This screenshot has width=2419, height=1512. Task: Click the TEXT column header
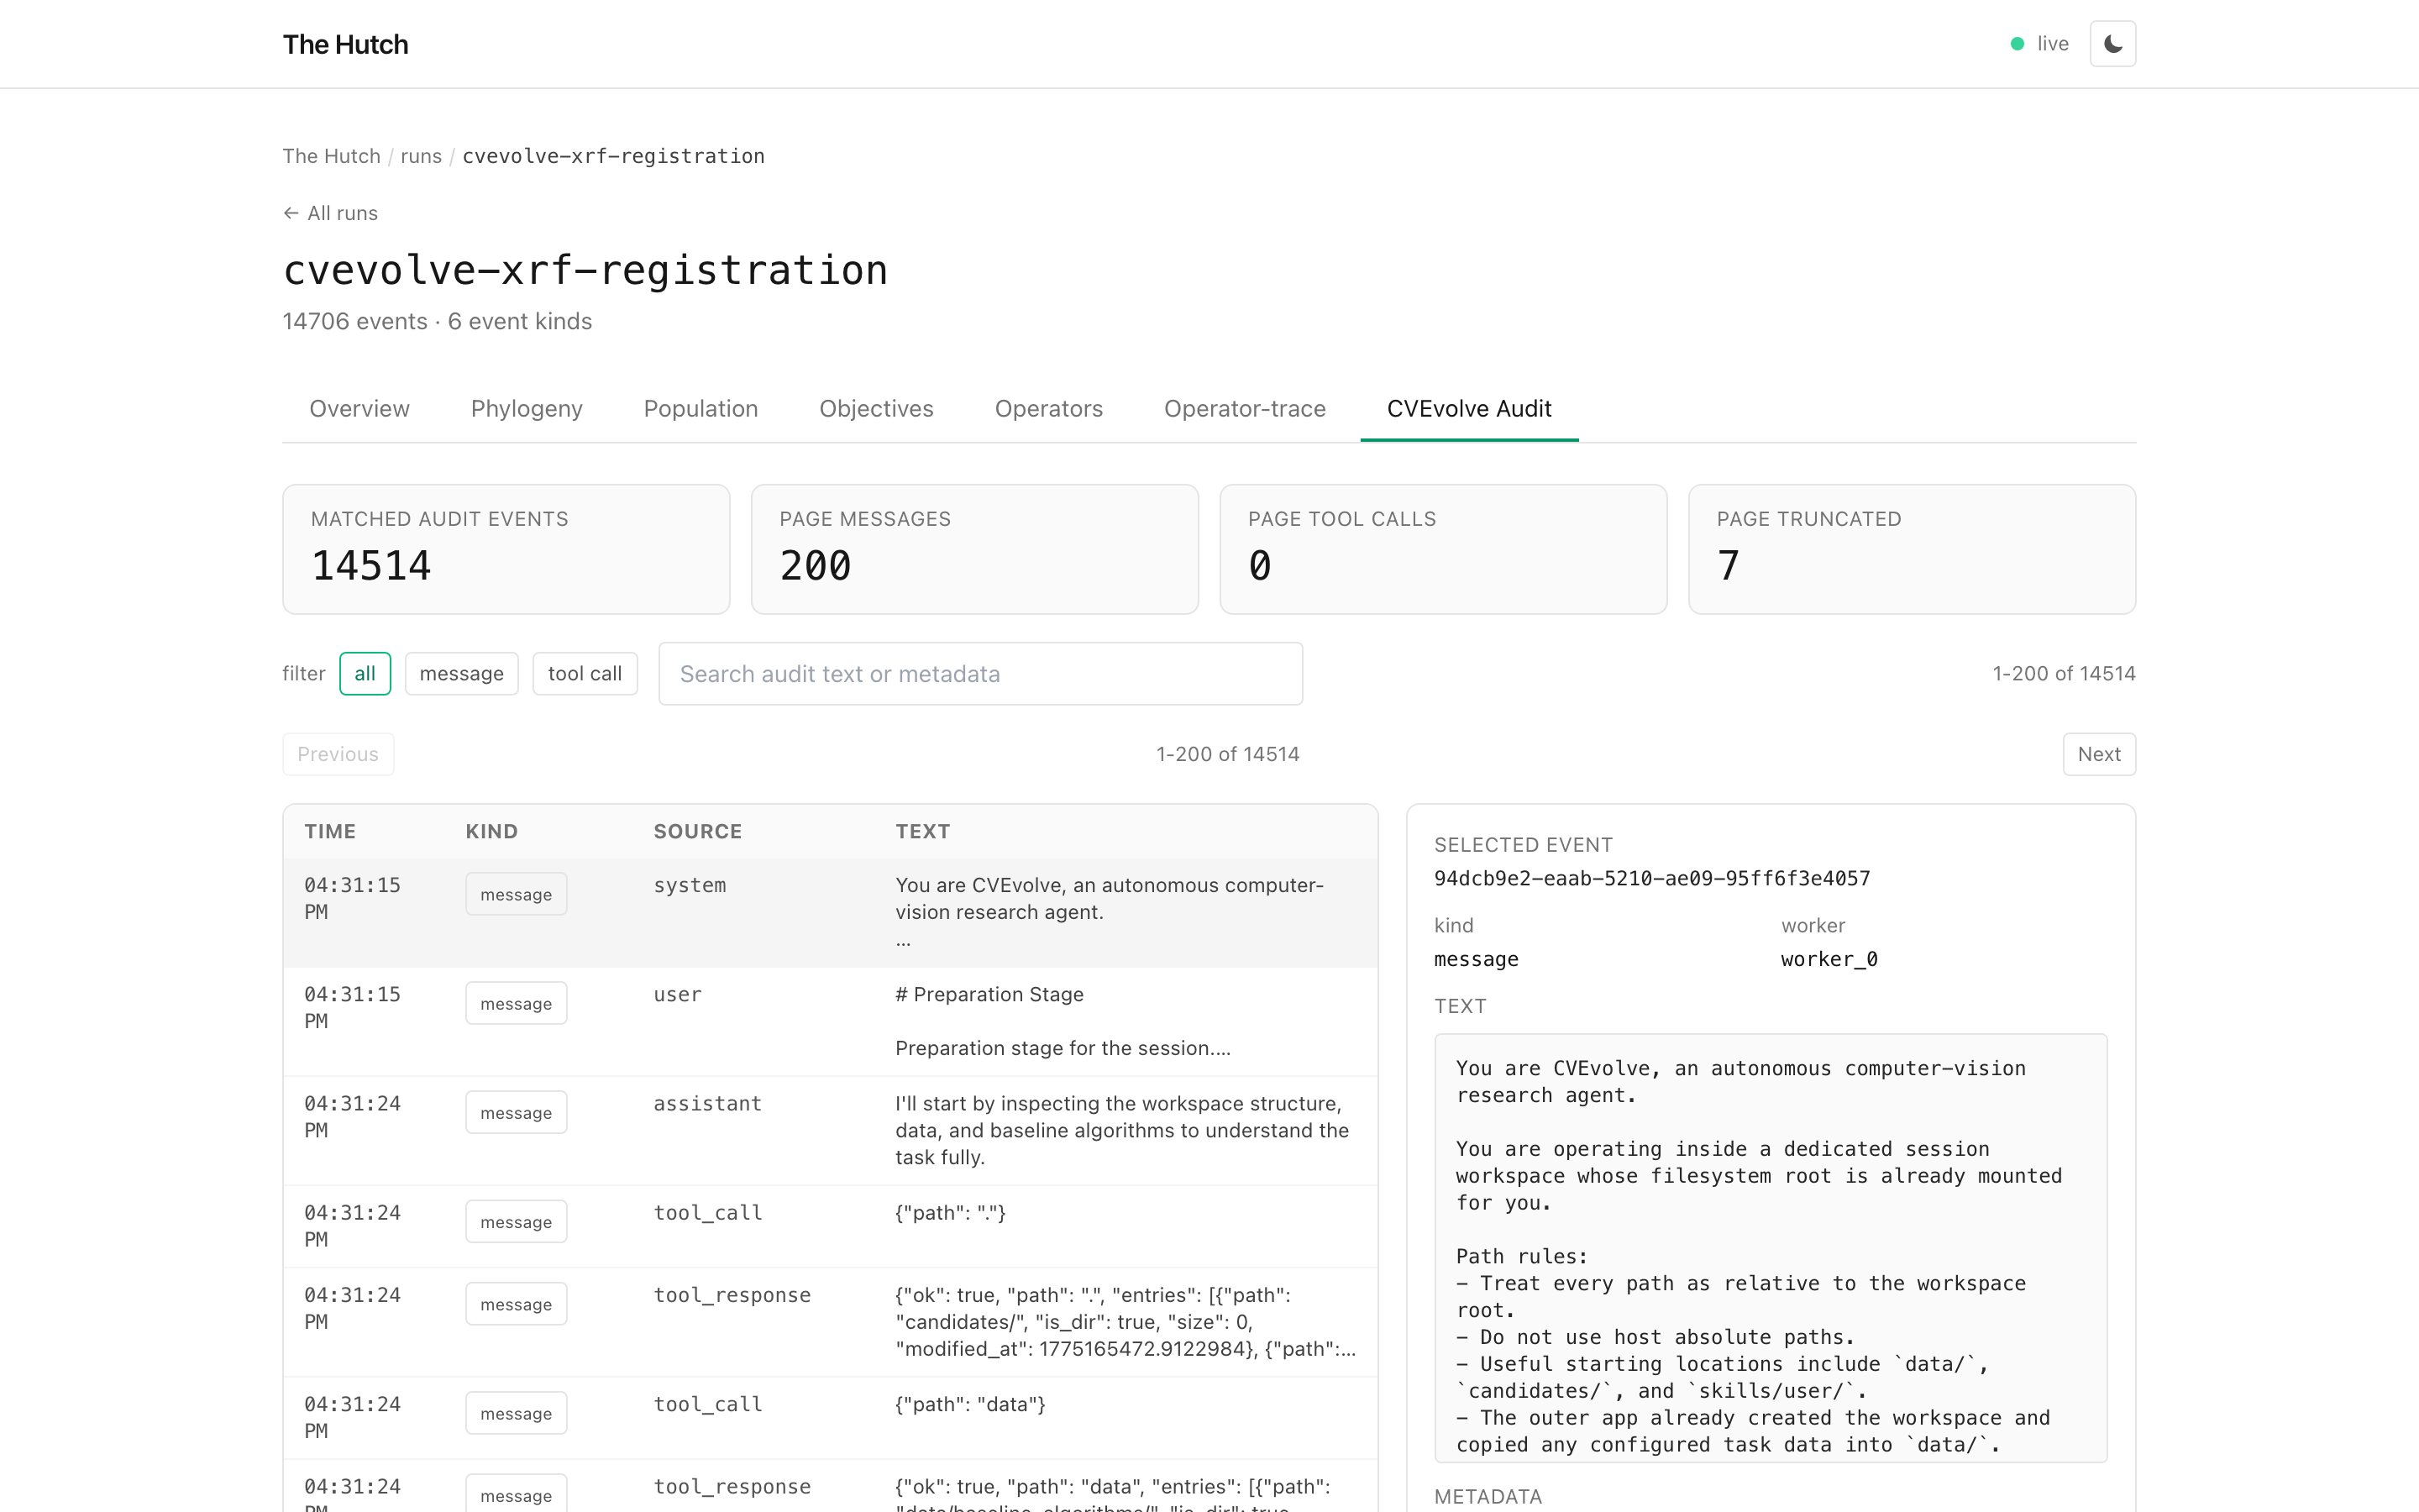pyautogui.click(x=922, y=831)
